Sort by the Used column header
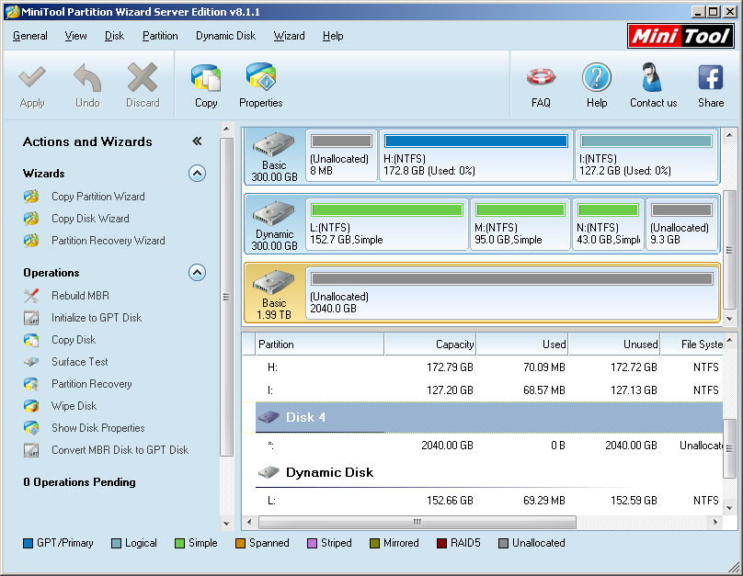Viewport: 743px width, 576px height. coord(522,344)
